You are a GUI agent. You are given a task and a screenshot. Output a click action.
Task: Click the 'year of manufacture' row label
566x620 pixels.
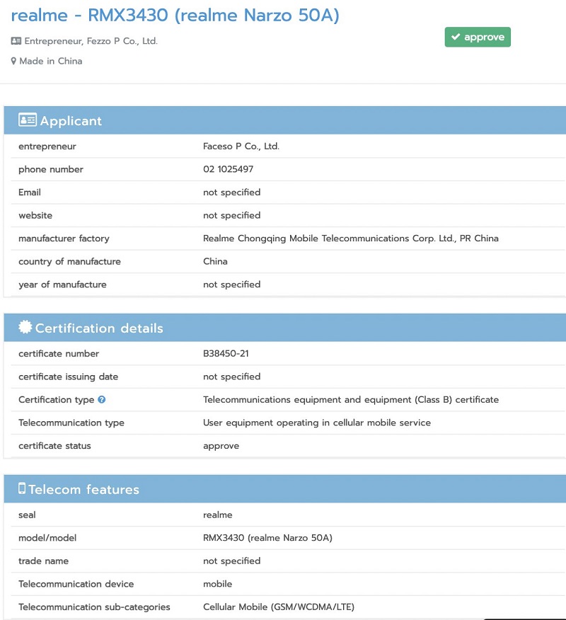[x=62, y=285]
